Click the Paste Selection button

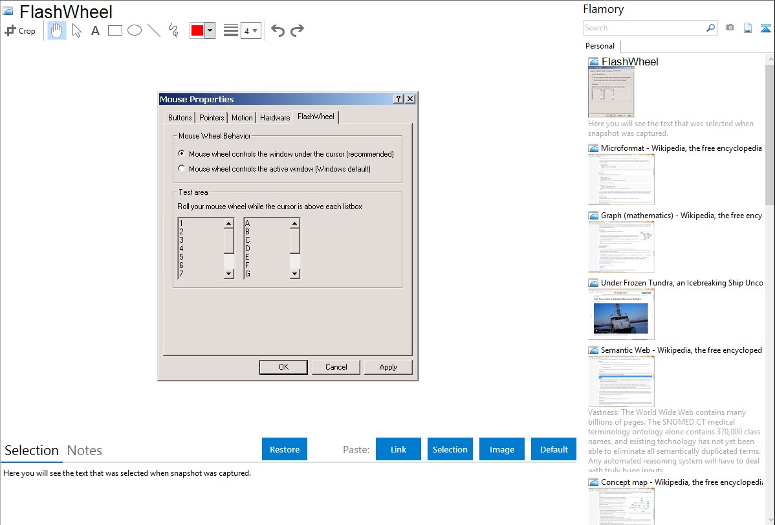450,449
